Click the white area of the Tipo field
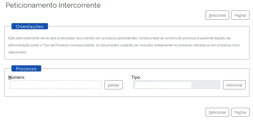Screen dimensions: 253x133 (x=163, y=85)
